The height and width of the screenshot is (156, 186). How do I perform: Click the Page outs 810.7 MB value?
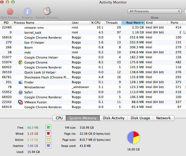95,140
